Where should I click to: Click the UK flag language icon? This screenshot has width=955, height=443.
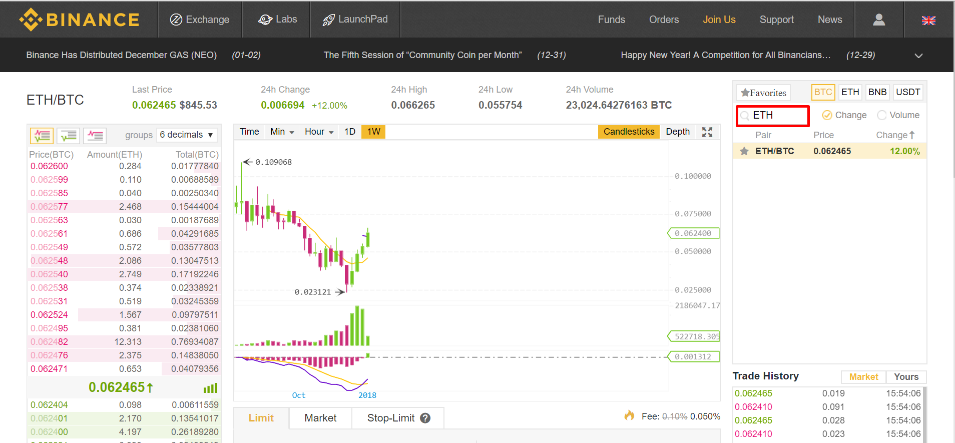(x=928, y=20)
